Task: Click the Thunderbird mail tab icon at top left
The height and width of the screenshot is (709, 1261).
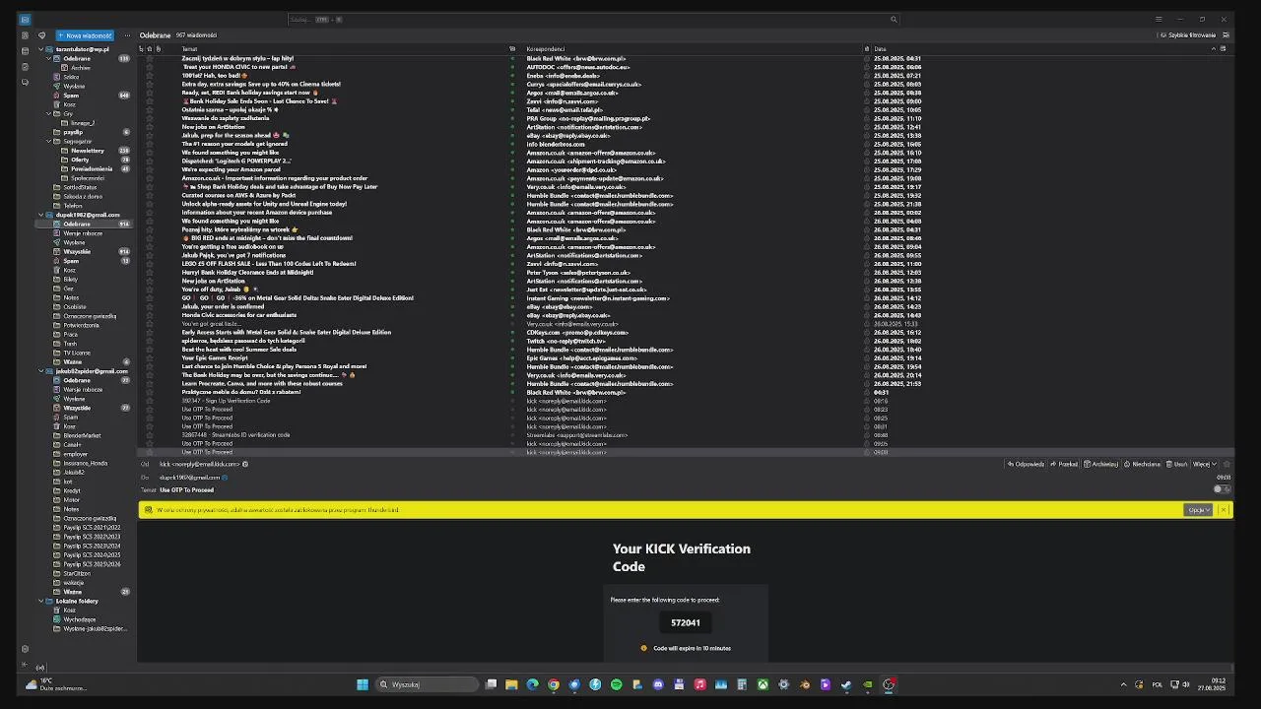Action: [25, 19]
